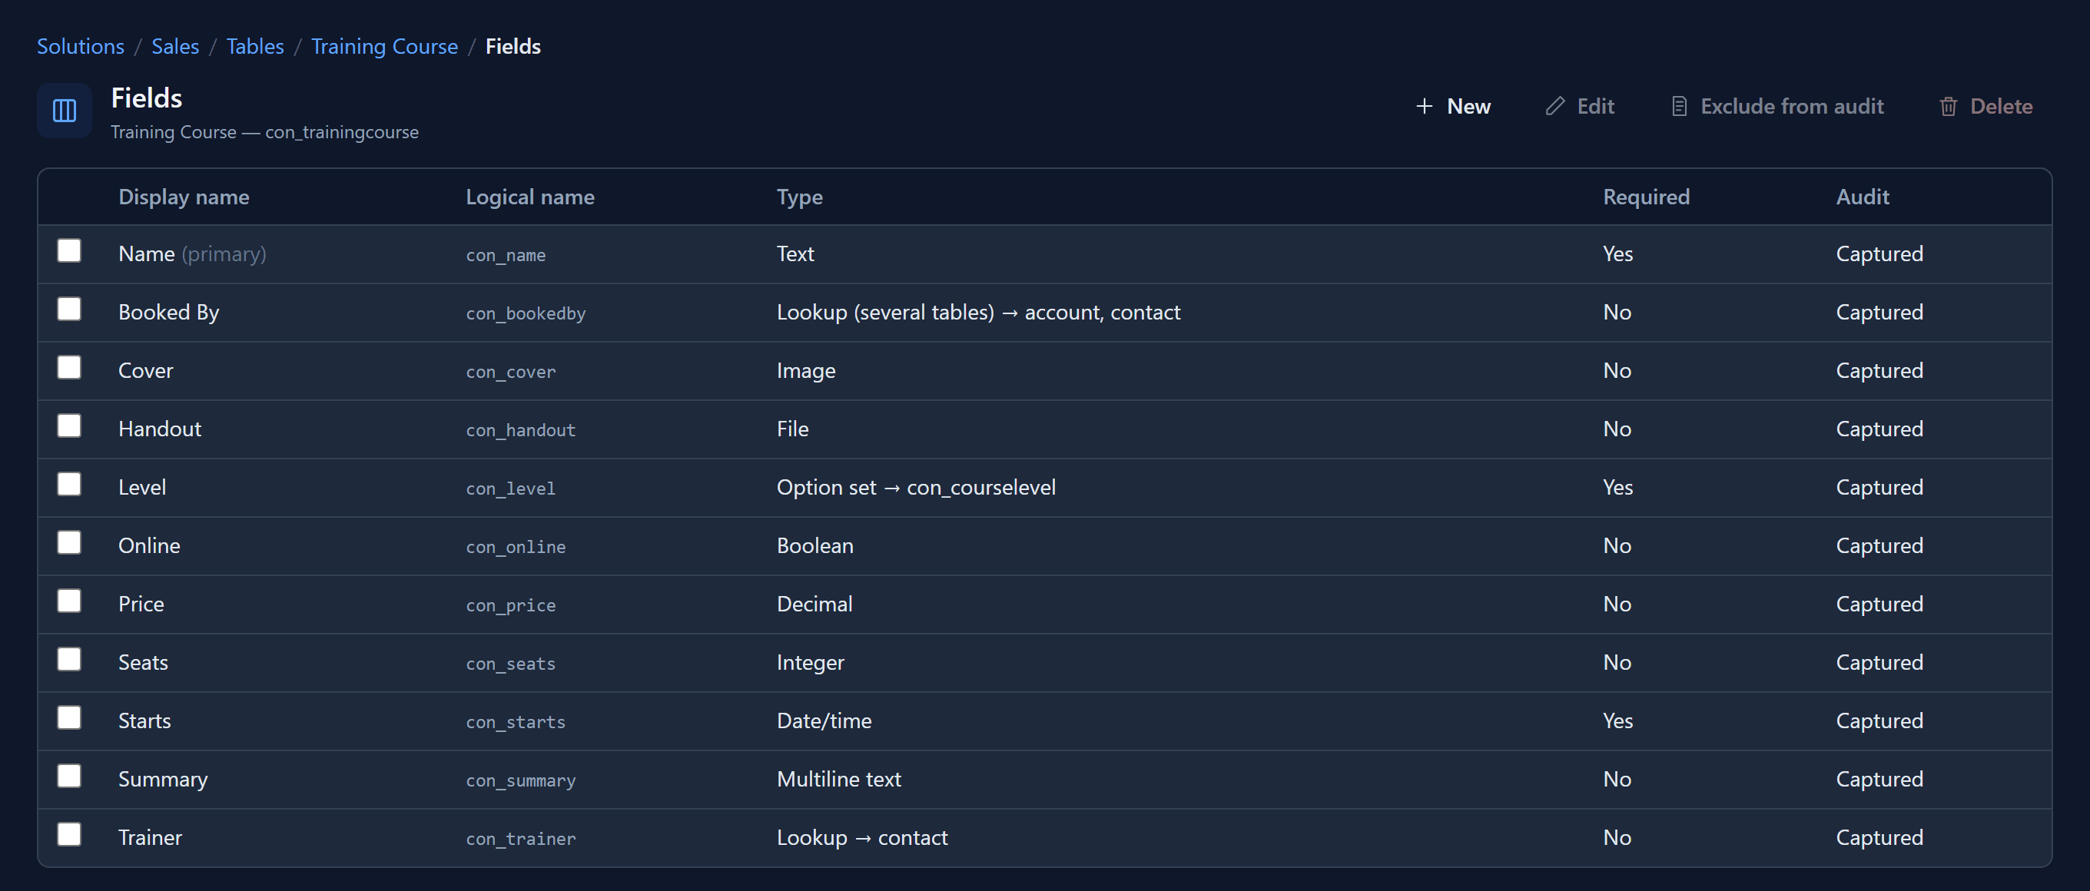This screenshot has width=2090, height=891.
Task: Click the Type column header
Action: 799,197
